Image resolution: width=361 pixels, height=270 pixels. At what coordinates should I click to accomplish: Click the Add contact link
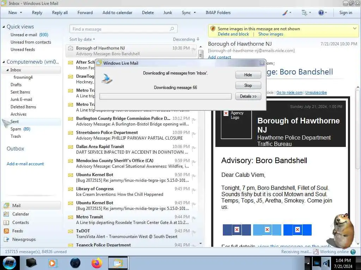[219, 57]
